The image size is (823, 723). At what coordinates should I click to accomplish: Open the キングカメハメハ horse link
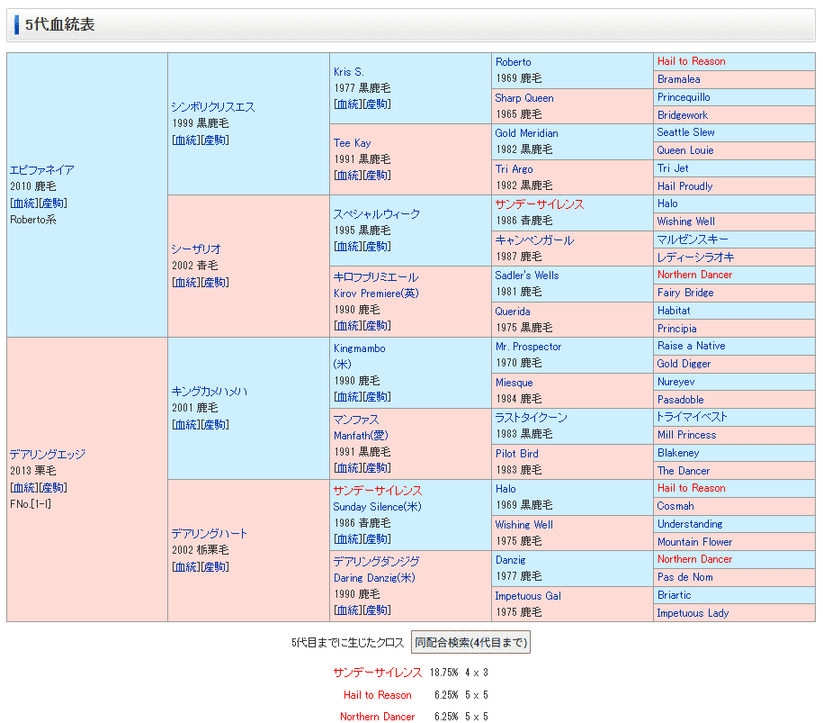[210, 392]
